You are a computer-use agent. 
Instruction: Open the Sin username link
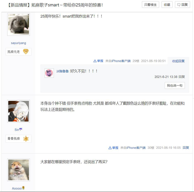[18, 129]
